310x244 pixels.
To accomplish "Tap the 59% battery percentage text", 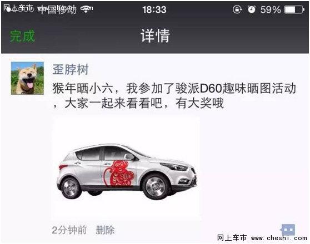I will coord(270,9).
